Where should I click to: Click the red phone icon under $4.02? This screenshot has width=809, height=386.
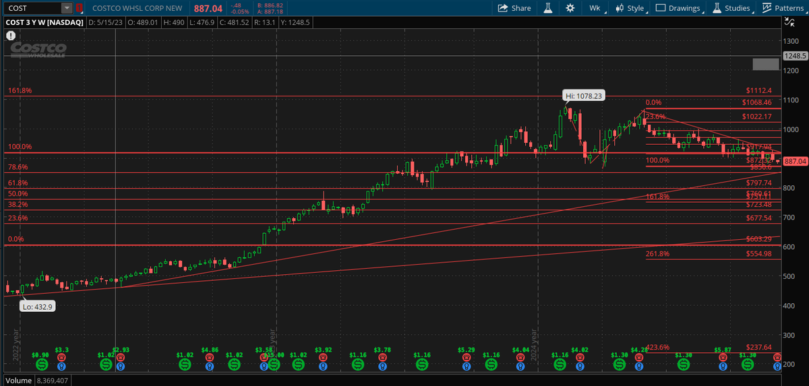pyautogui.click(x=580, y=357)
